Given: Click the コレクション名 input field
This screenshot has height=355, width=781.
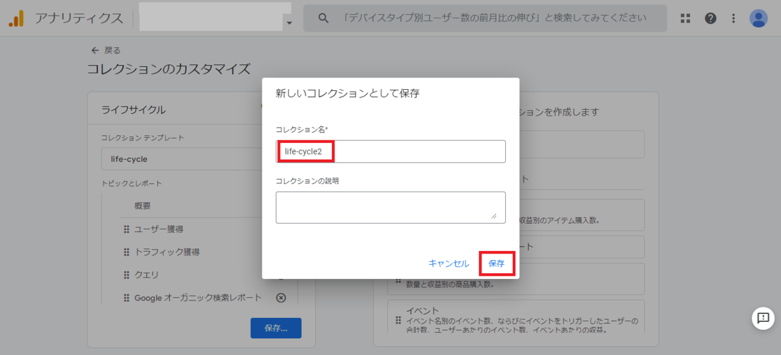Looking at the screenshot, I should (x=390, y=151).
